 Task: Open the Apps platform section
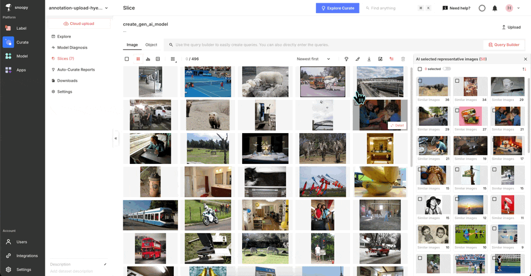pyautogui.click(x=22, y=70)
